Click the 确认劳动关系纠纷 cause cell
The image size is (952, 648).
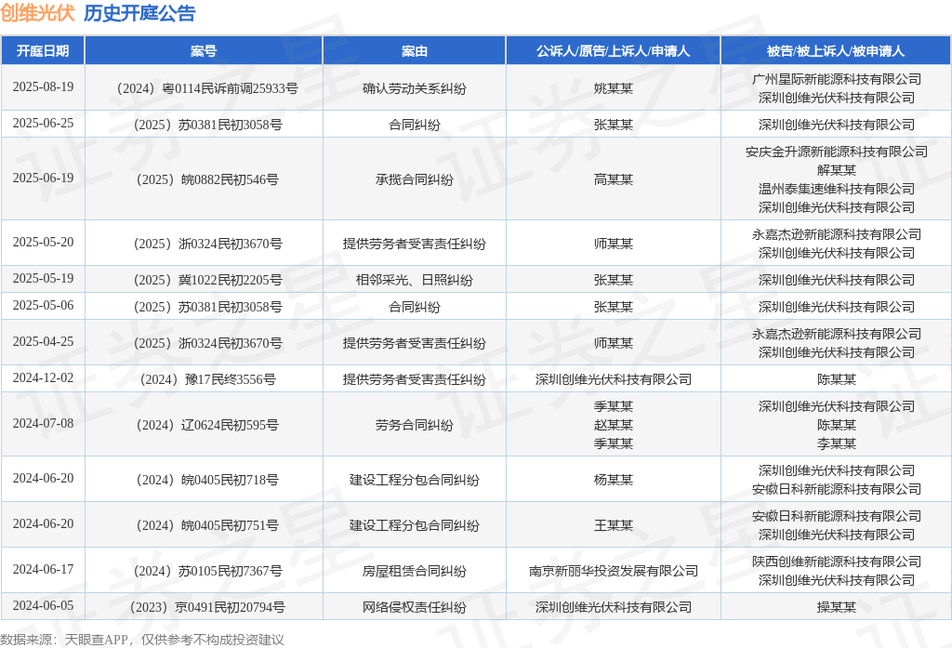point(414,88)
